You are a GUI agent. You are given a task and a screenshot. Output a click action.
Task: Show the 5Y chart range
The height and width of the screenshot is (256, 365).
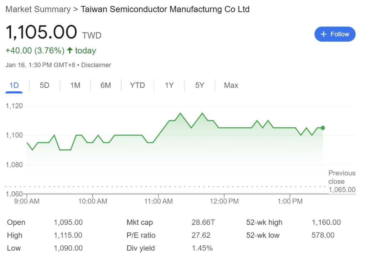pyautogui.click(x=200, y=85)
